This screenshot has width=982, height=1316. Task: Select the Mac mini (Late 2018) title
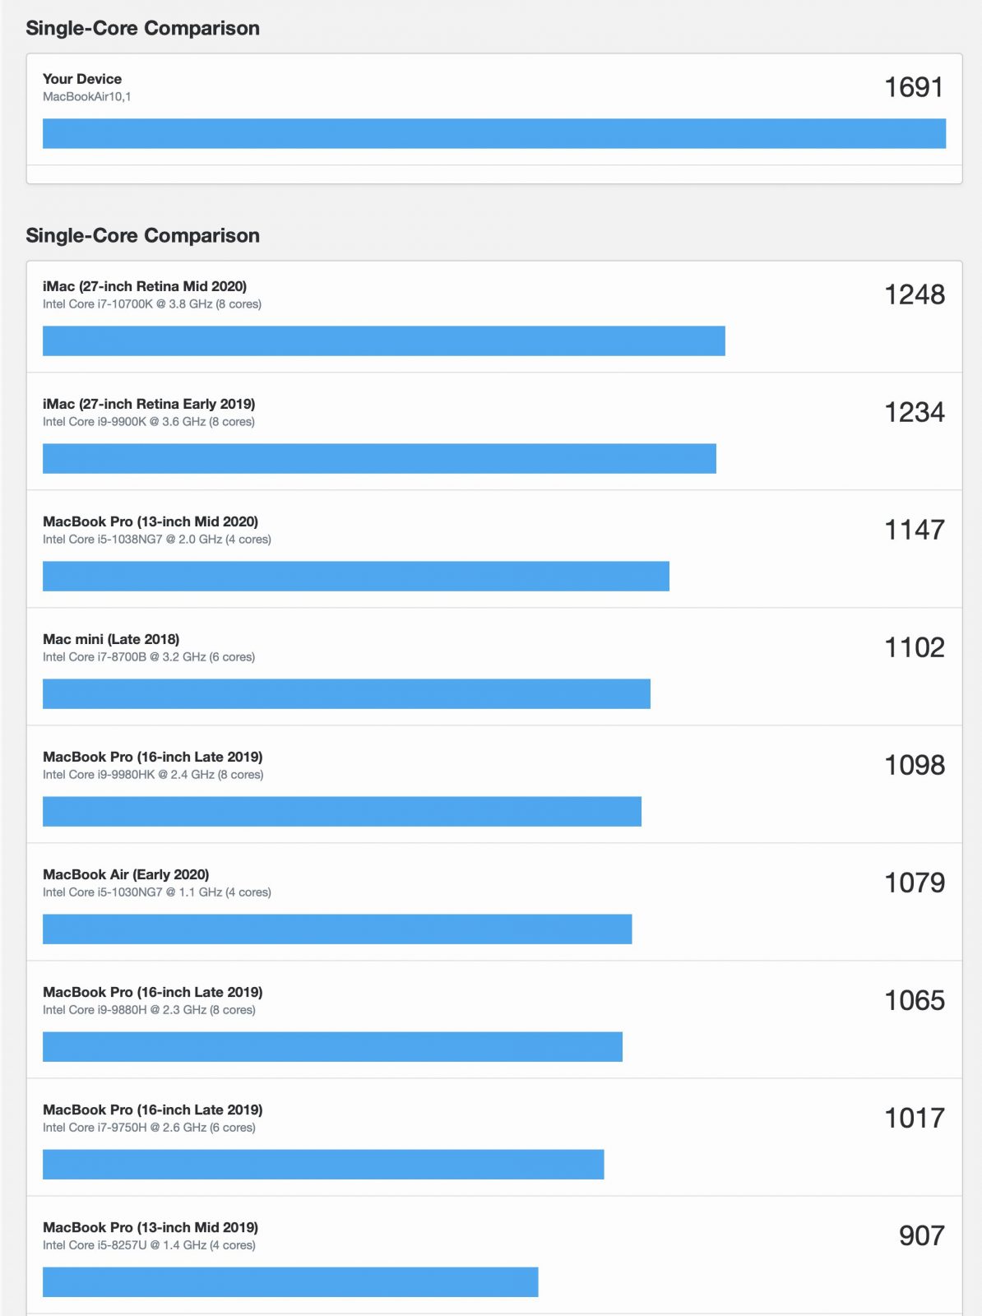click(x=111, y=639)
